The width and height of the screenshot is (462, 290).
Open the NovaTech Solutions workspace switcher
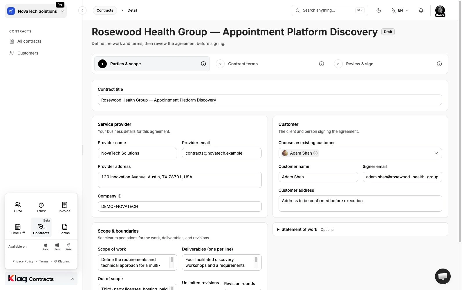click(36, 11)
